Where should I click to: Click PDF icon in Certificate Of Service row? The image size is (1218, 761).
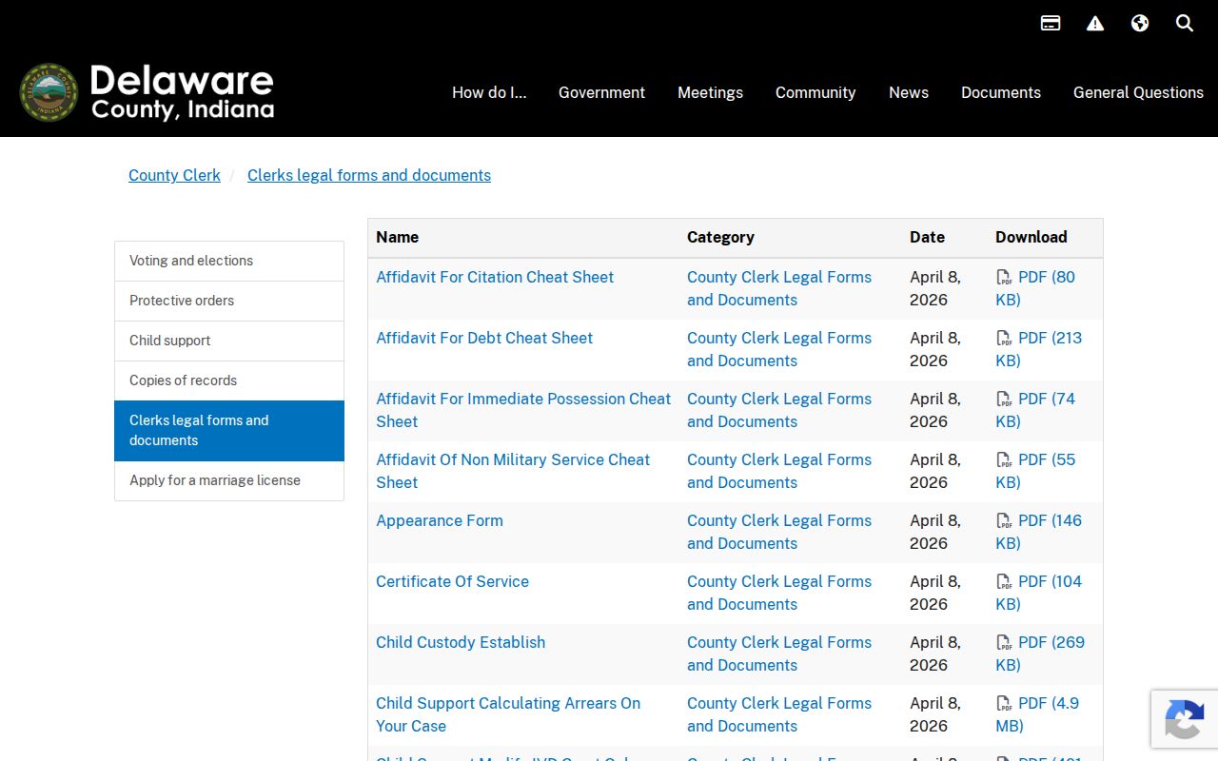coord(1004,582)
